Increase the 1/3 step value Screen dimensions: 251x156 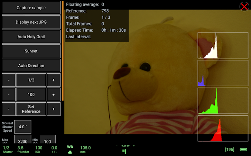point(54,80)
